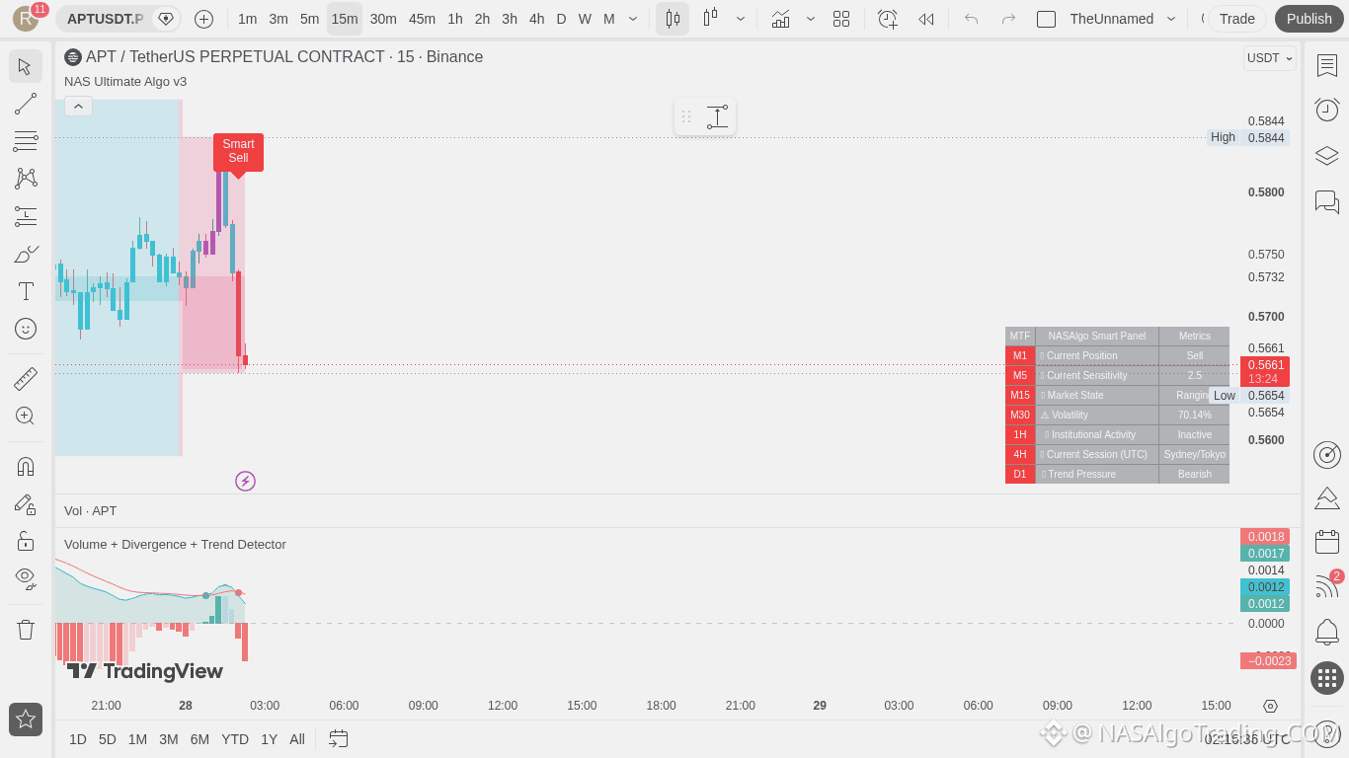The image size is (1349, 758).
Task: Click the indicators chart icon
Action: (x=780, y=19)
